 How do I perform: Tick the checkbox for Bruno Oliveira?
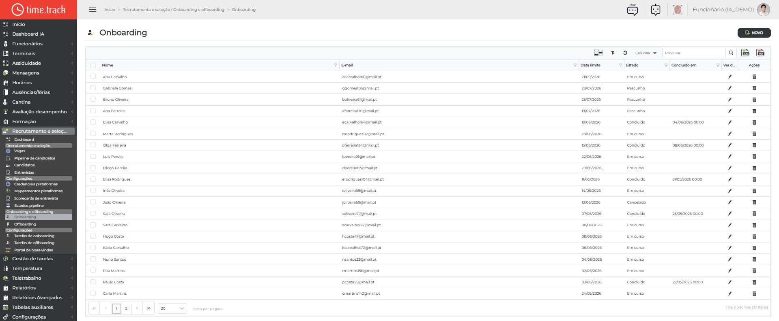[x=93, y=99]
